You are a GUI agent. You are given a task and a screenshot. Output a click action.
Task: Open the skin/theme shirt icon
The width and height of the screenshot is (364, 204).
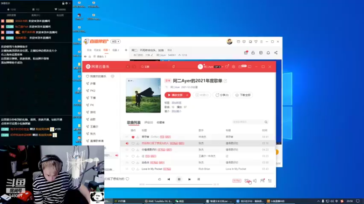227,67
